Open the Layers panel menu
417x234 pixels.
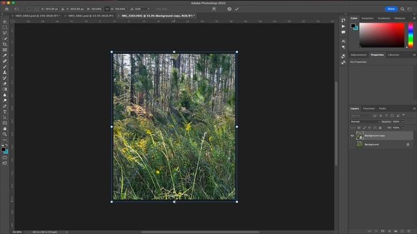pyautogui.click(x=414, y=109)
